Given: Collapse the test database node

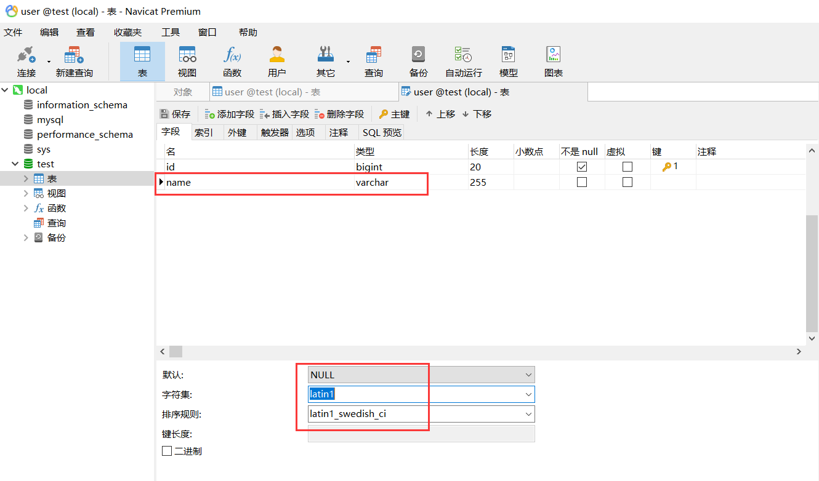Looking at the screenshot, I should pos(15,164).
